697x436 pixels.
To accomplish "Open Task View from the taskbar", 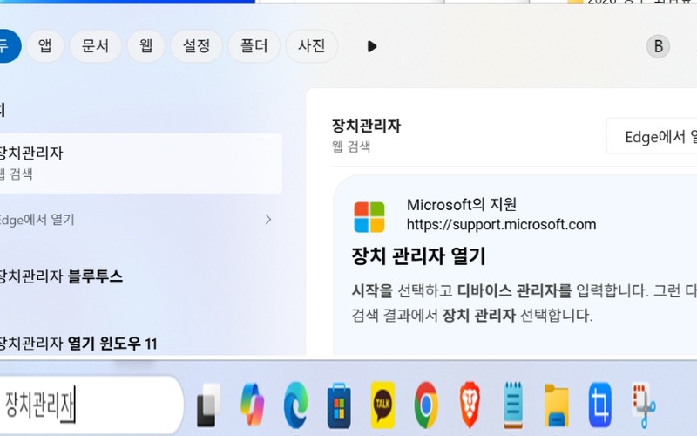I will point(208,405).
